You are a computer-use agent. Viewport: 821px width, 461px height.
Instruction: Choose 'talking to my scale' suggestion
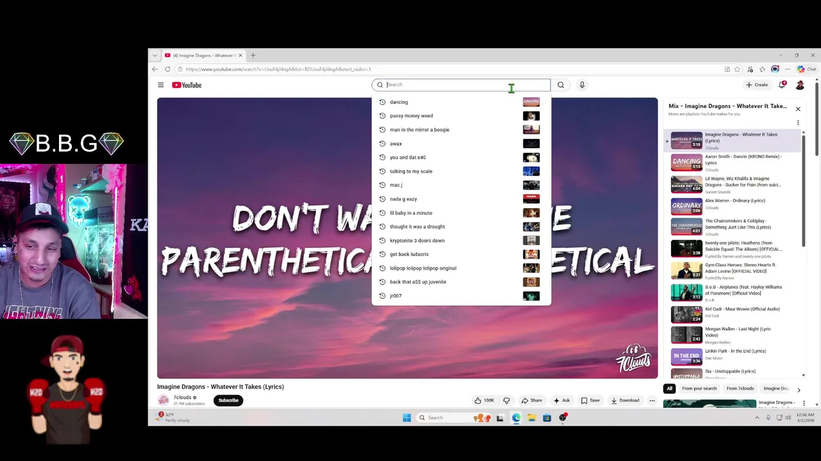[x=461, y=171]
